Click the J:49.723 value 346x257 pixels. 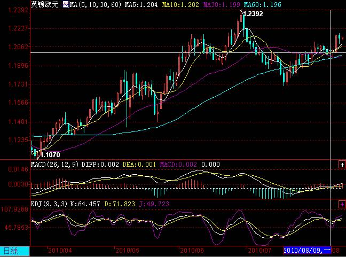pyautogui.click(x=154, y=204)
